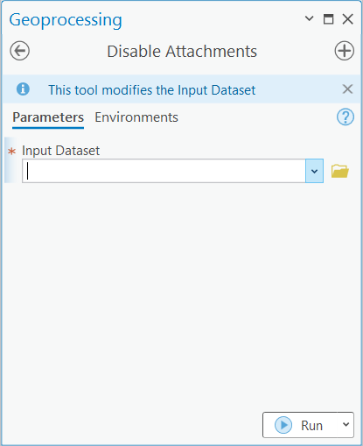Open Geoprocessing pane options chevron
Image resolution: width=363 pixels, height=446 pixels.
[309, 19]
